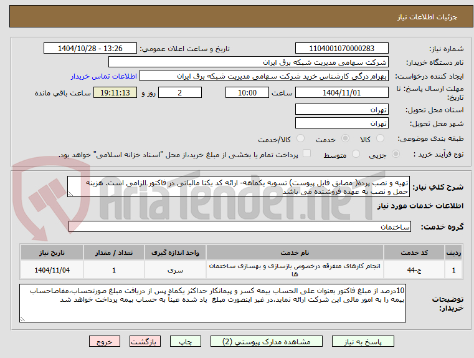Screen dimensions: 474x358
Task: Click the 'کد خدمت' column header
Action: click(414, 253)
